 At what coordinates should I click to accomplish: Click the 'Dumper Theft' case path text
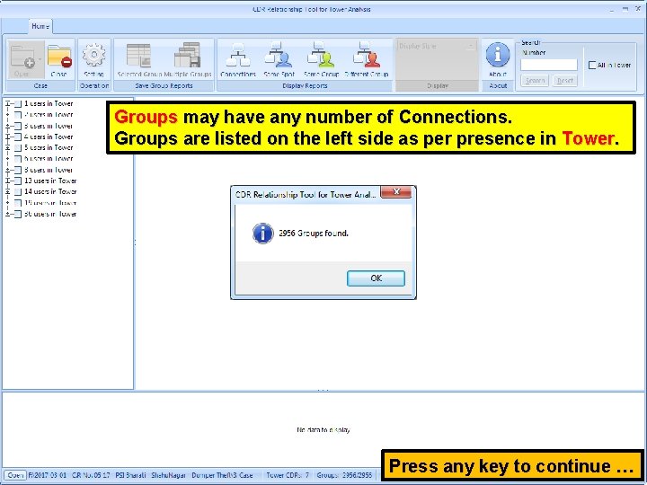pos(223,475)
